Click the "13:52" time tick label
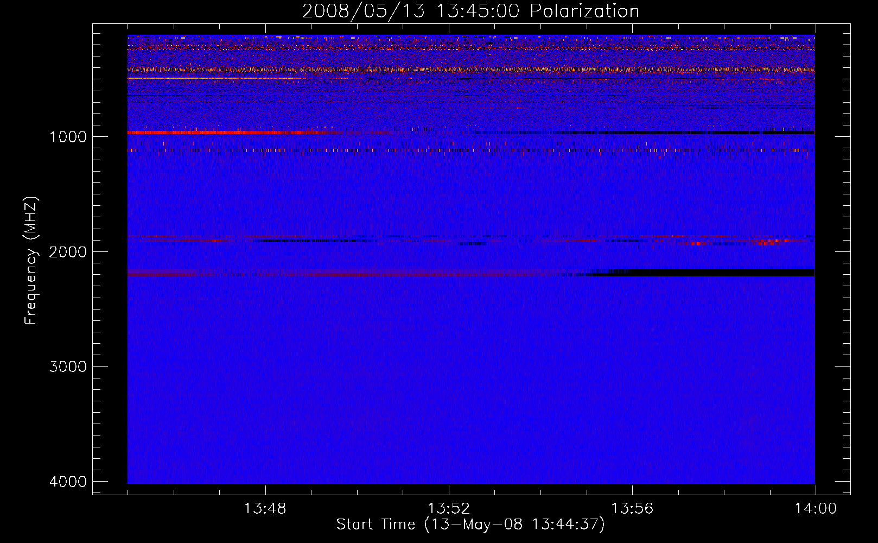 448,509
